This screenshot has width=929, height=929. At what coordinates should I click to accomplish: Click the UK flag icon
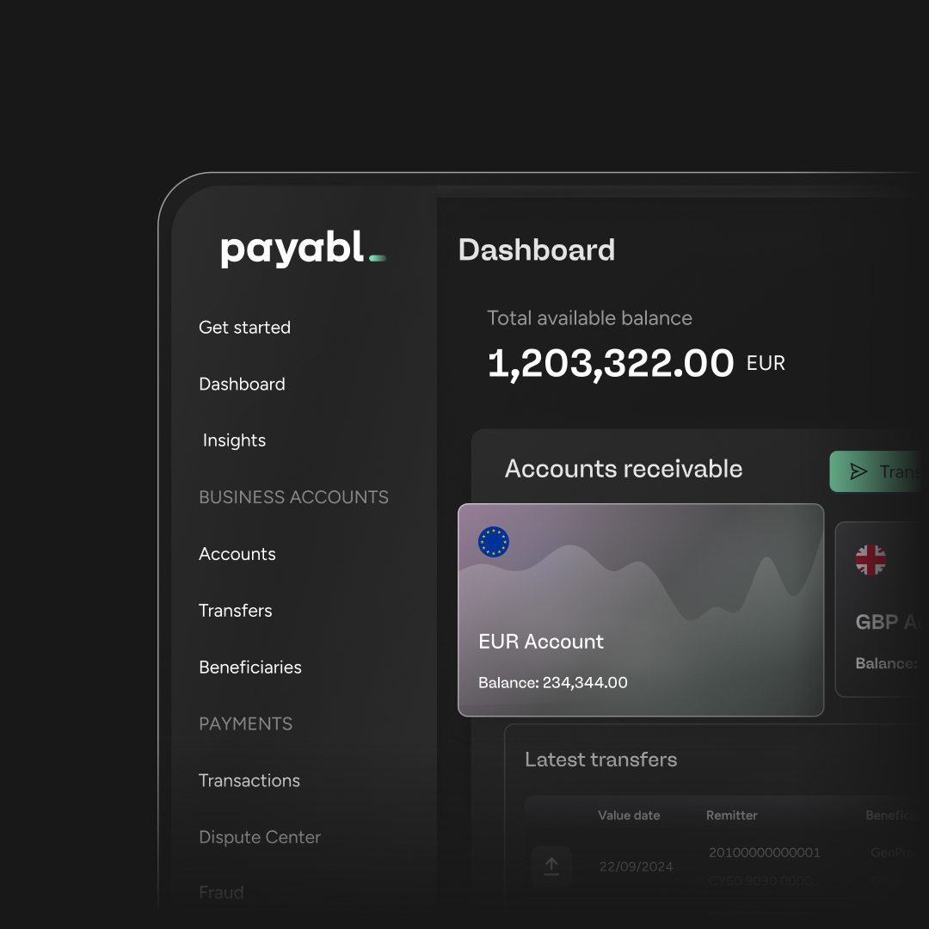871,560
